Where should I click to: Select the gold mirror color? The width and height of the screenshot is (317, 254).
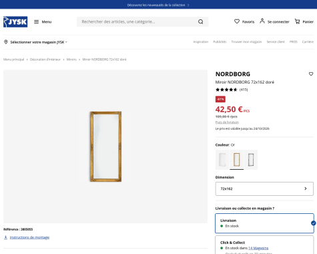click(236, 160)
